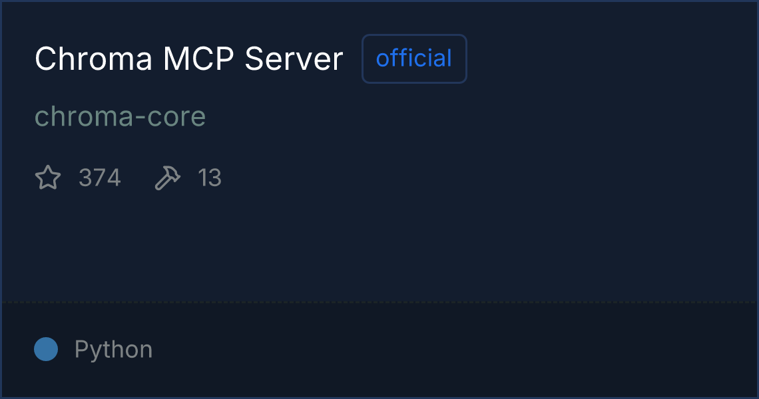The width and height of the screenshot is (759, 399).
Task: Click the dashed divider above Python
Action: (379, 303)
